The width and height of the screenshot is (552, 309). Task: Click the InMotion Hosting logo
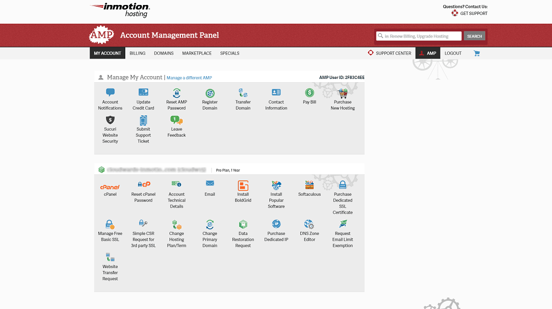click(120, 10)
